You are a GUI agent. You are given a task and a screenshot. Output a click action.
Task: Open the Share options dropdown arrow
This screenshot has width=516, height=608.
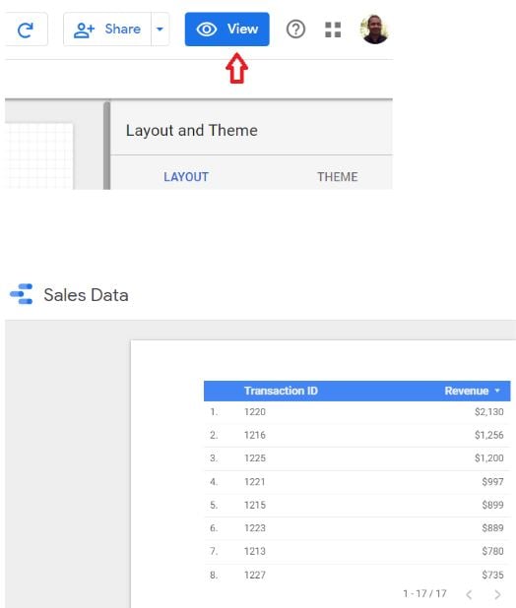click(x=160, y=30)
